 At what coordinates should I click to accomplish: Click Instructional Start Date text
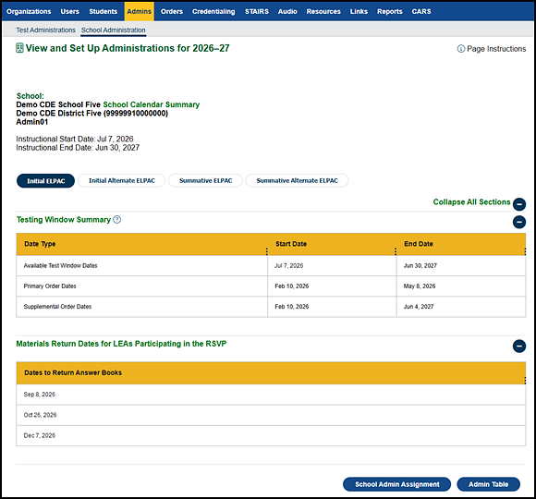(x=75, y=140)
